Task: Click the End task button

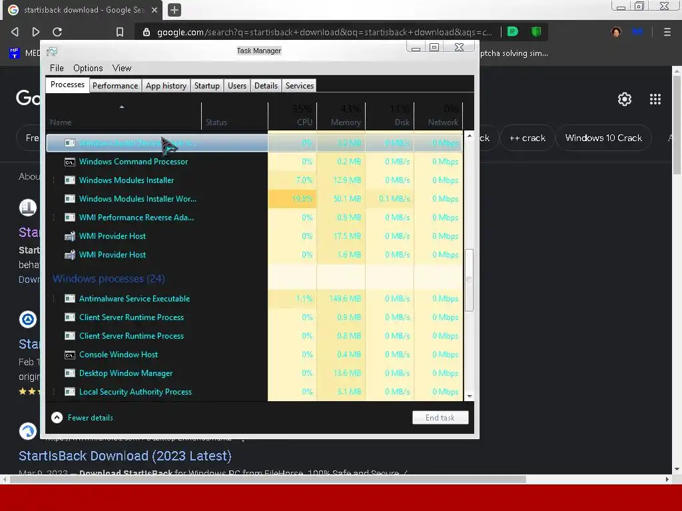Action: 440,418
